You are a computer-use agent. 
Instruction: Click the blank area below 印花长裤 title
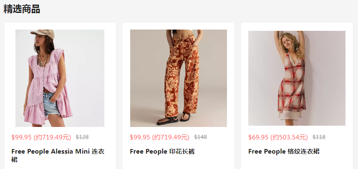tap(179, 162)
